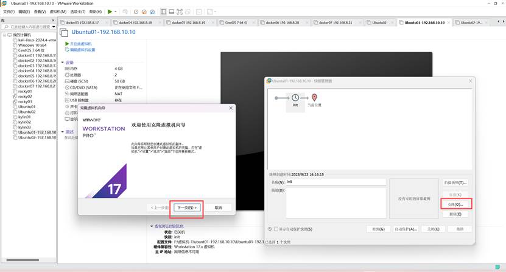Image resolution: width=506 pixels, height=272 pixels.
Task: Select the init snapshot clock icon
Action: click(295, 98)
